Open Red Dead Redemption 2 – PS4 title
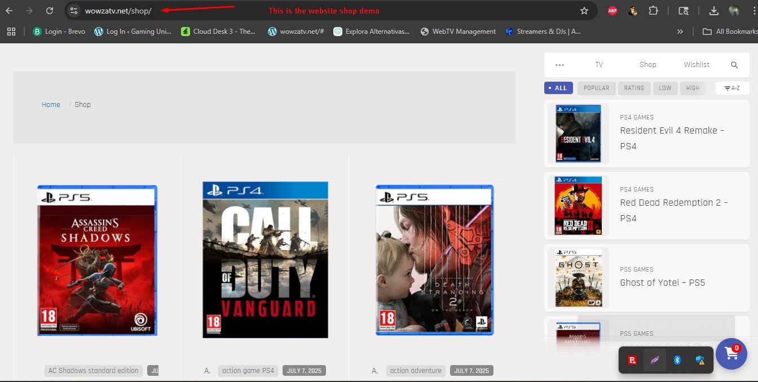Screen dimensions: 758x382 (674, 210)
